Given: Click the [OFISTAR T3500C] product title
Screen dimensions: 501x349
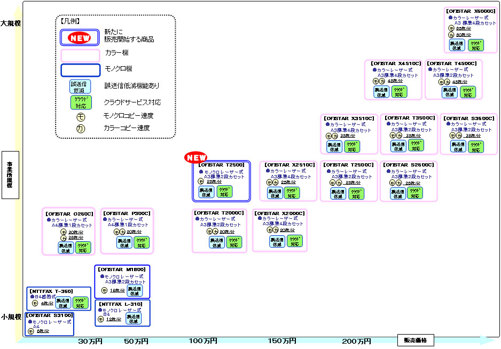Looking at the screenshot, I should (x=410, y=118).
